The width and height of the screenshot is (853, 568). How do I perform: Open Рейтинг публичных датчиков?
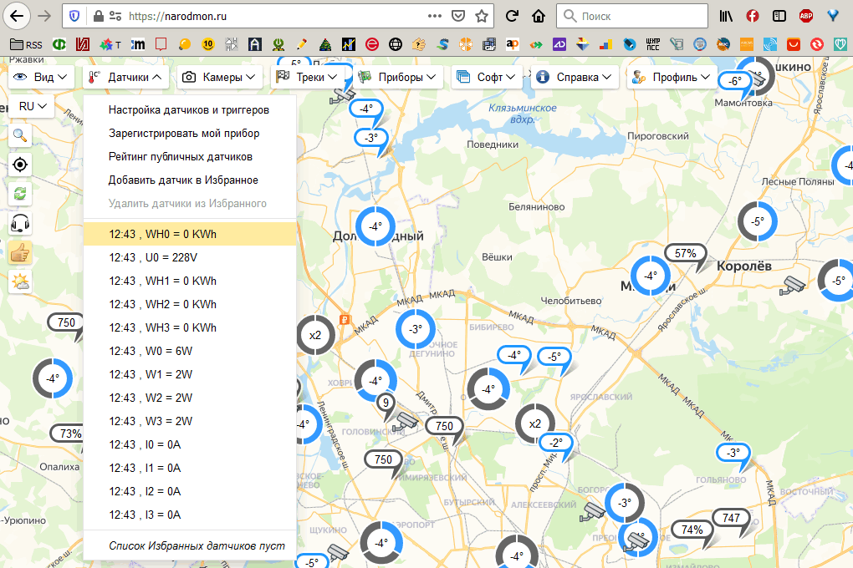point(189,156)
